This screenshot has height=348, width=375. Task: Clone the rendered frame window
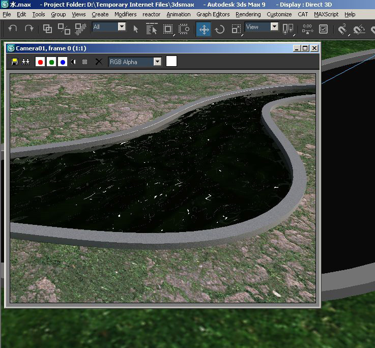click(x=25, y=62)
